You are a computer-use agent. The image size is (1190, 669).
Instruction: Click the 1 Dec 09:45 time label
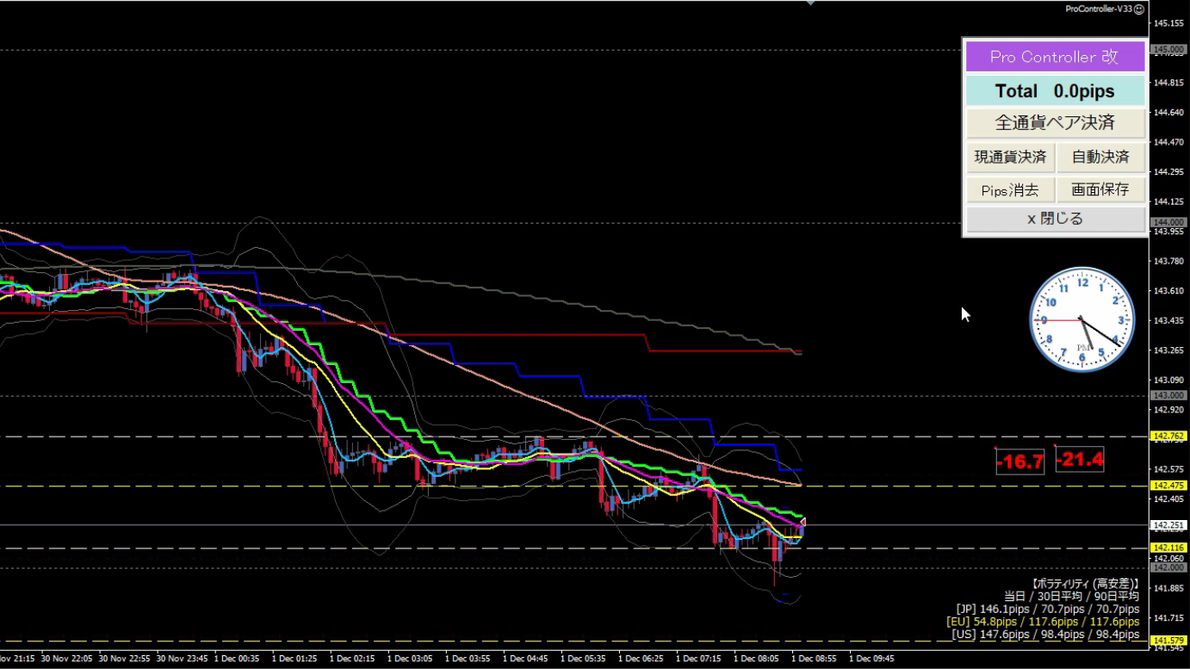(871, 659)
